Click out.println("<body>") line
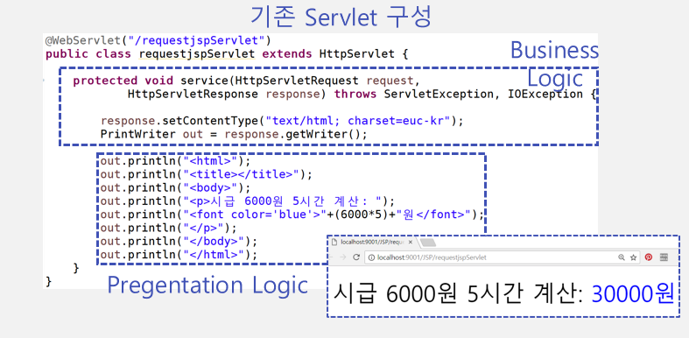 click(175, 188)
